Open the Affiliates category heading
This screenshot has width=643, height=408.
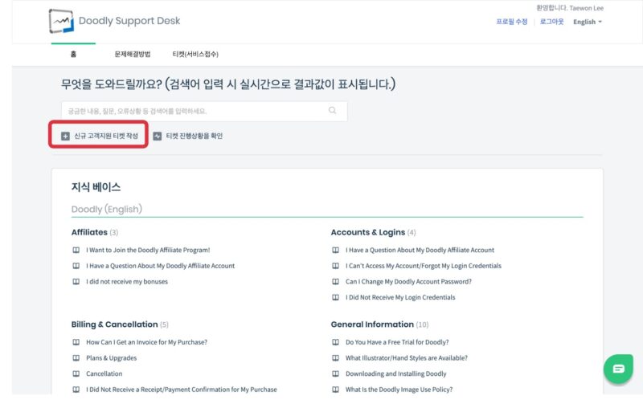tap(89, 232)
